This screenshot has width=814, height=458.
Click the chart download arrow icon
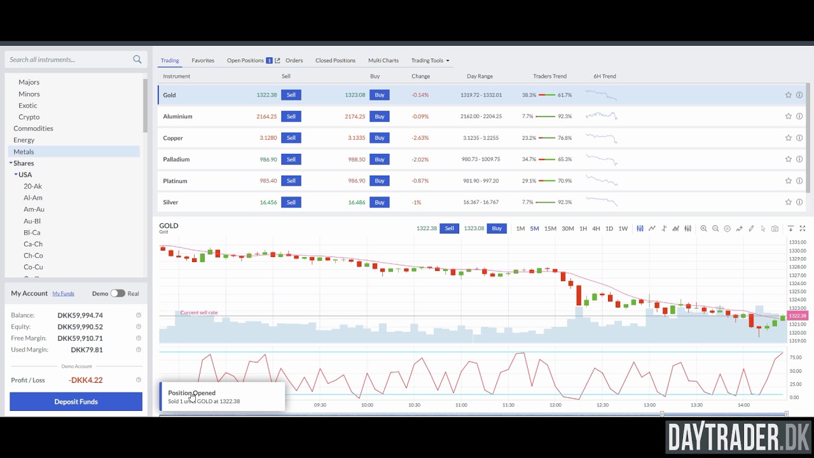[x=790, y=228]
